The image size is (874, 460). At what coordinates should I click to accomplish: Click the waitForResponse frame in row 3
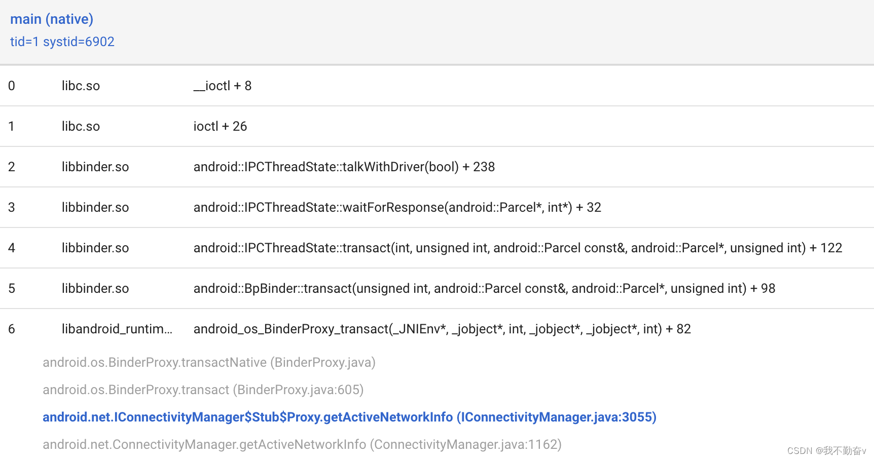(x=397, y=207)
